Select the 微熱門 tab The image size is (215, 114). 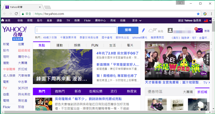60,91
